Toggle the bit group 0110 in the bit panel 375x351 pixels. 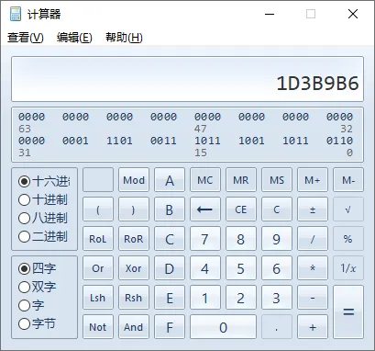pos(339,141)
